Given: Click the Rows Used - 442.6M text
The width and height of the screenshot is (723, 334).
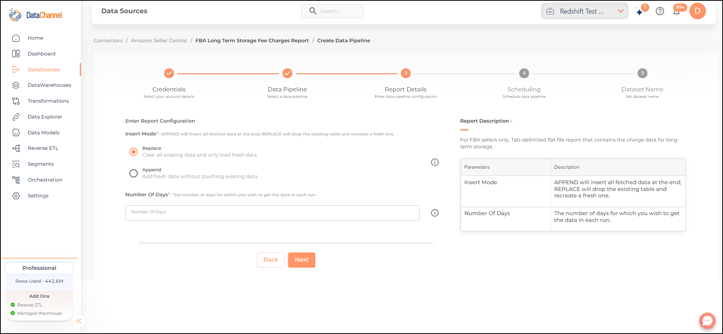Looking at the screenshot, I should point(39,281).
